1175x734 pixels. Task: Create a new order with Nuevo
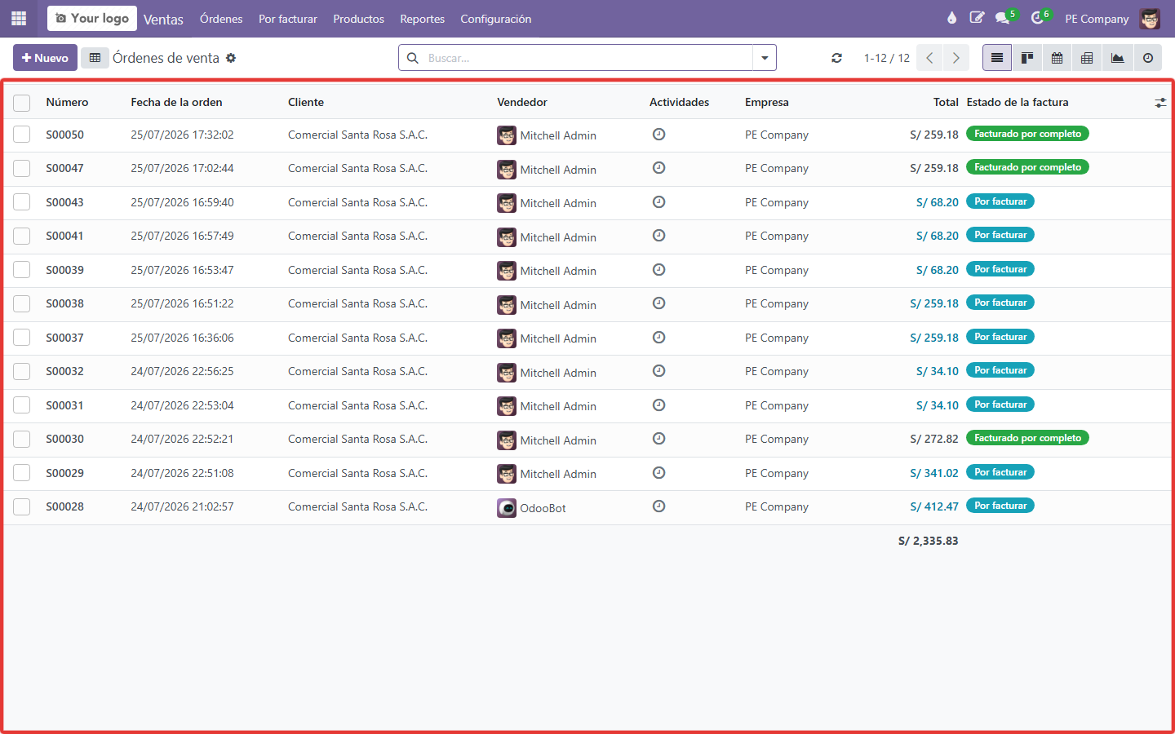click(x=45, y=58)
